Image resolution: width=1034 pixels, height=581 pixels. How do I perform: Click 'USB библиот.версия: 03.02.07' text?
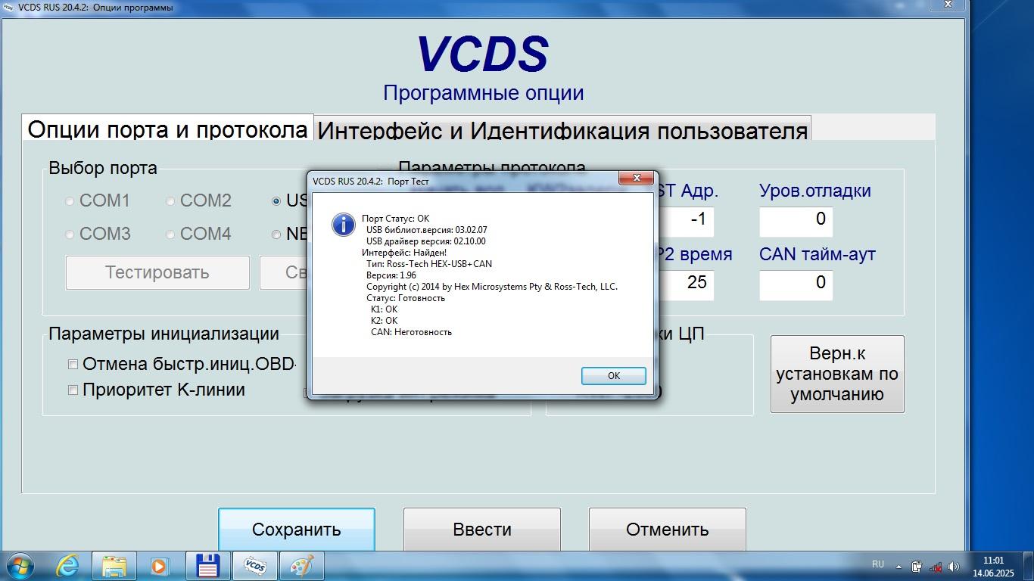click(x=427, y=230)
